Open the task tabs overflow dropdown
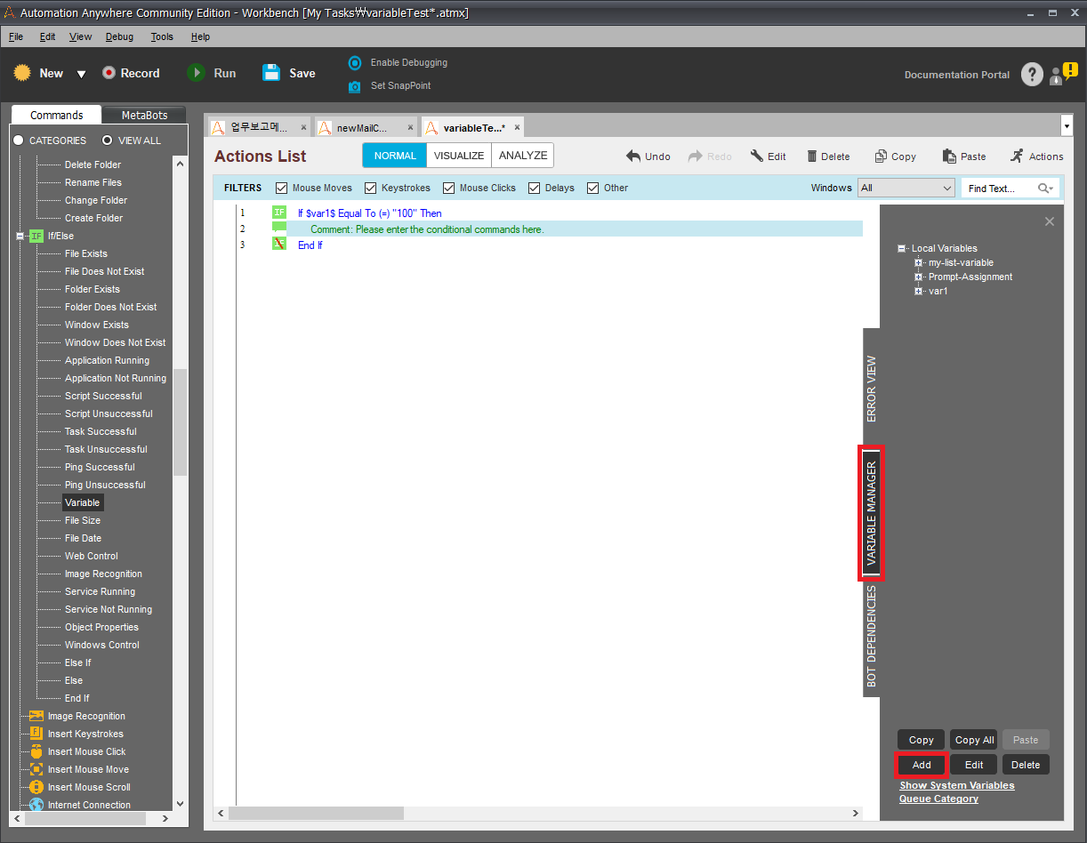Viewport: 1087px width, 843px height. pos(1067,126)
